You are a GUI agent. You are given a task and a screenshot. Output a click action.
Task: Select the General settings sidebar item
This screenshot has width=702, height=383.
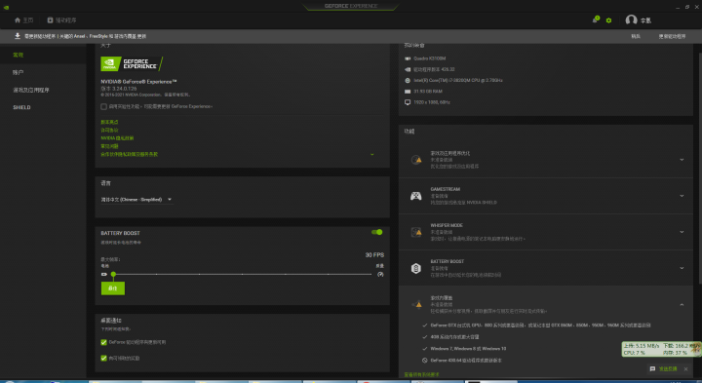pyautogui.click(x=18, y=55)
